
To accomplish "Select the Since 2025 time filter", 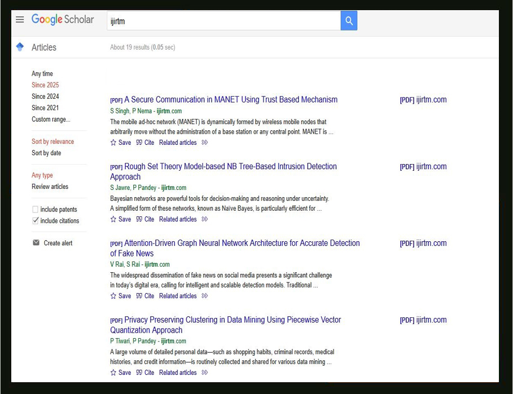I will point(45,85).
